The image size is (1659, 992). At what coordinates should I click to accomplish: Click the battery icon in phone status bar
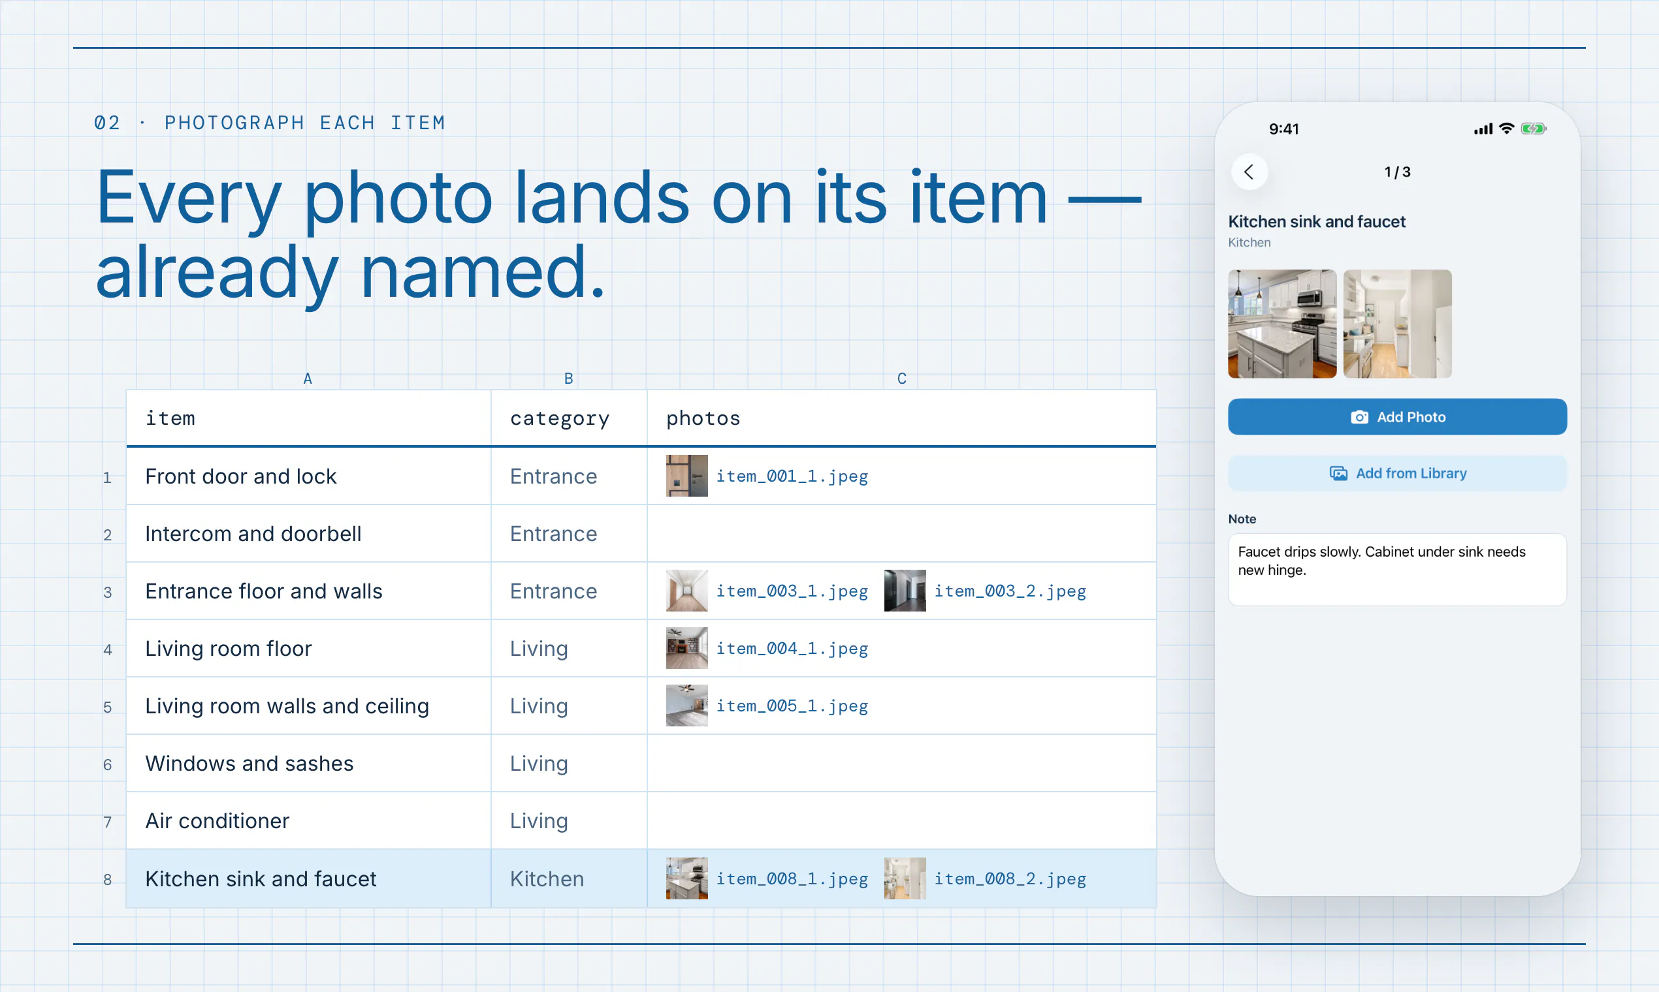pyautogui.click(x=1533, y=129)
